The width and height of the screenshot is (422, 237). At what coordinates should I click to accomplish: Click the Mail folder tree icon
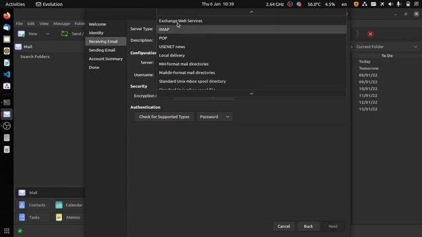(18, 47)
